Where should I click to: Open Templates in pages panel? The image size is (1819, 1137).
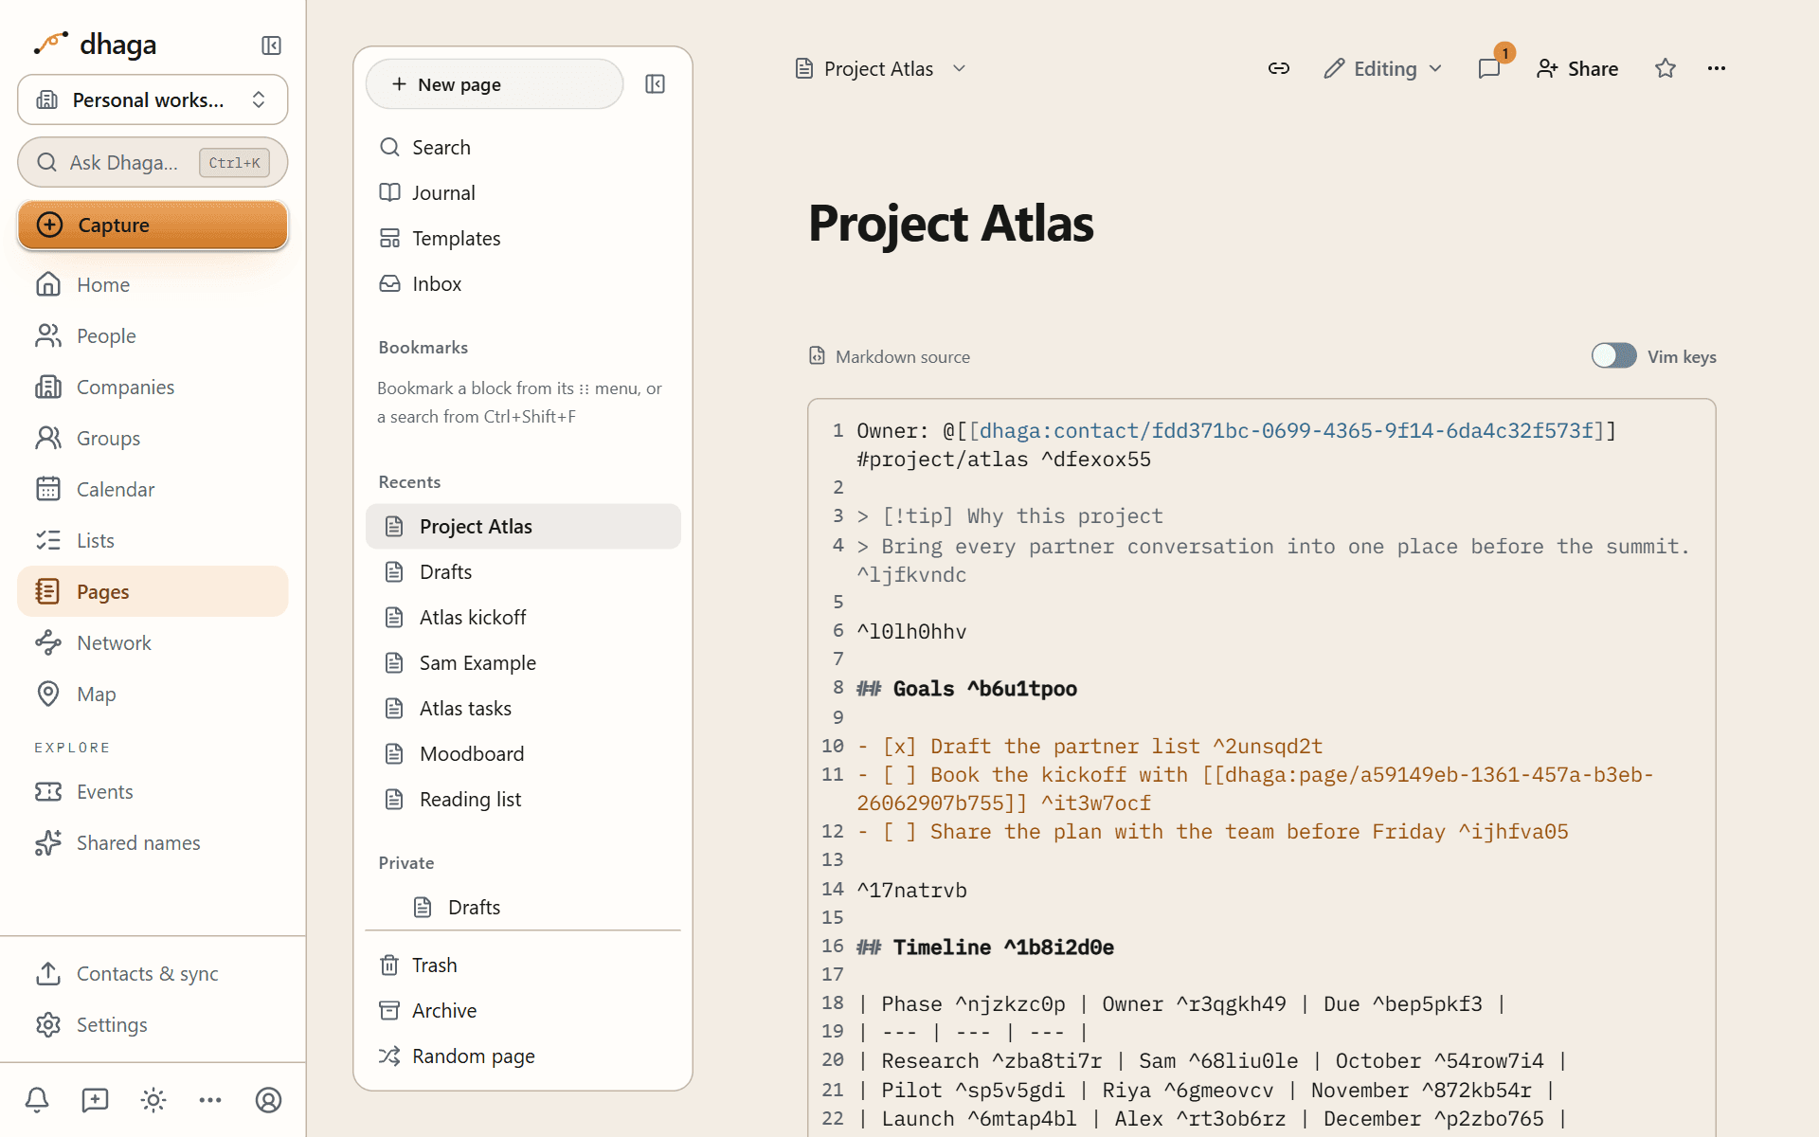(x=523, y=238)
